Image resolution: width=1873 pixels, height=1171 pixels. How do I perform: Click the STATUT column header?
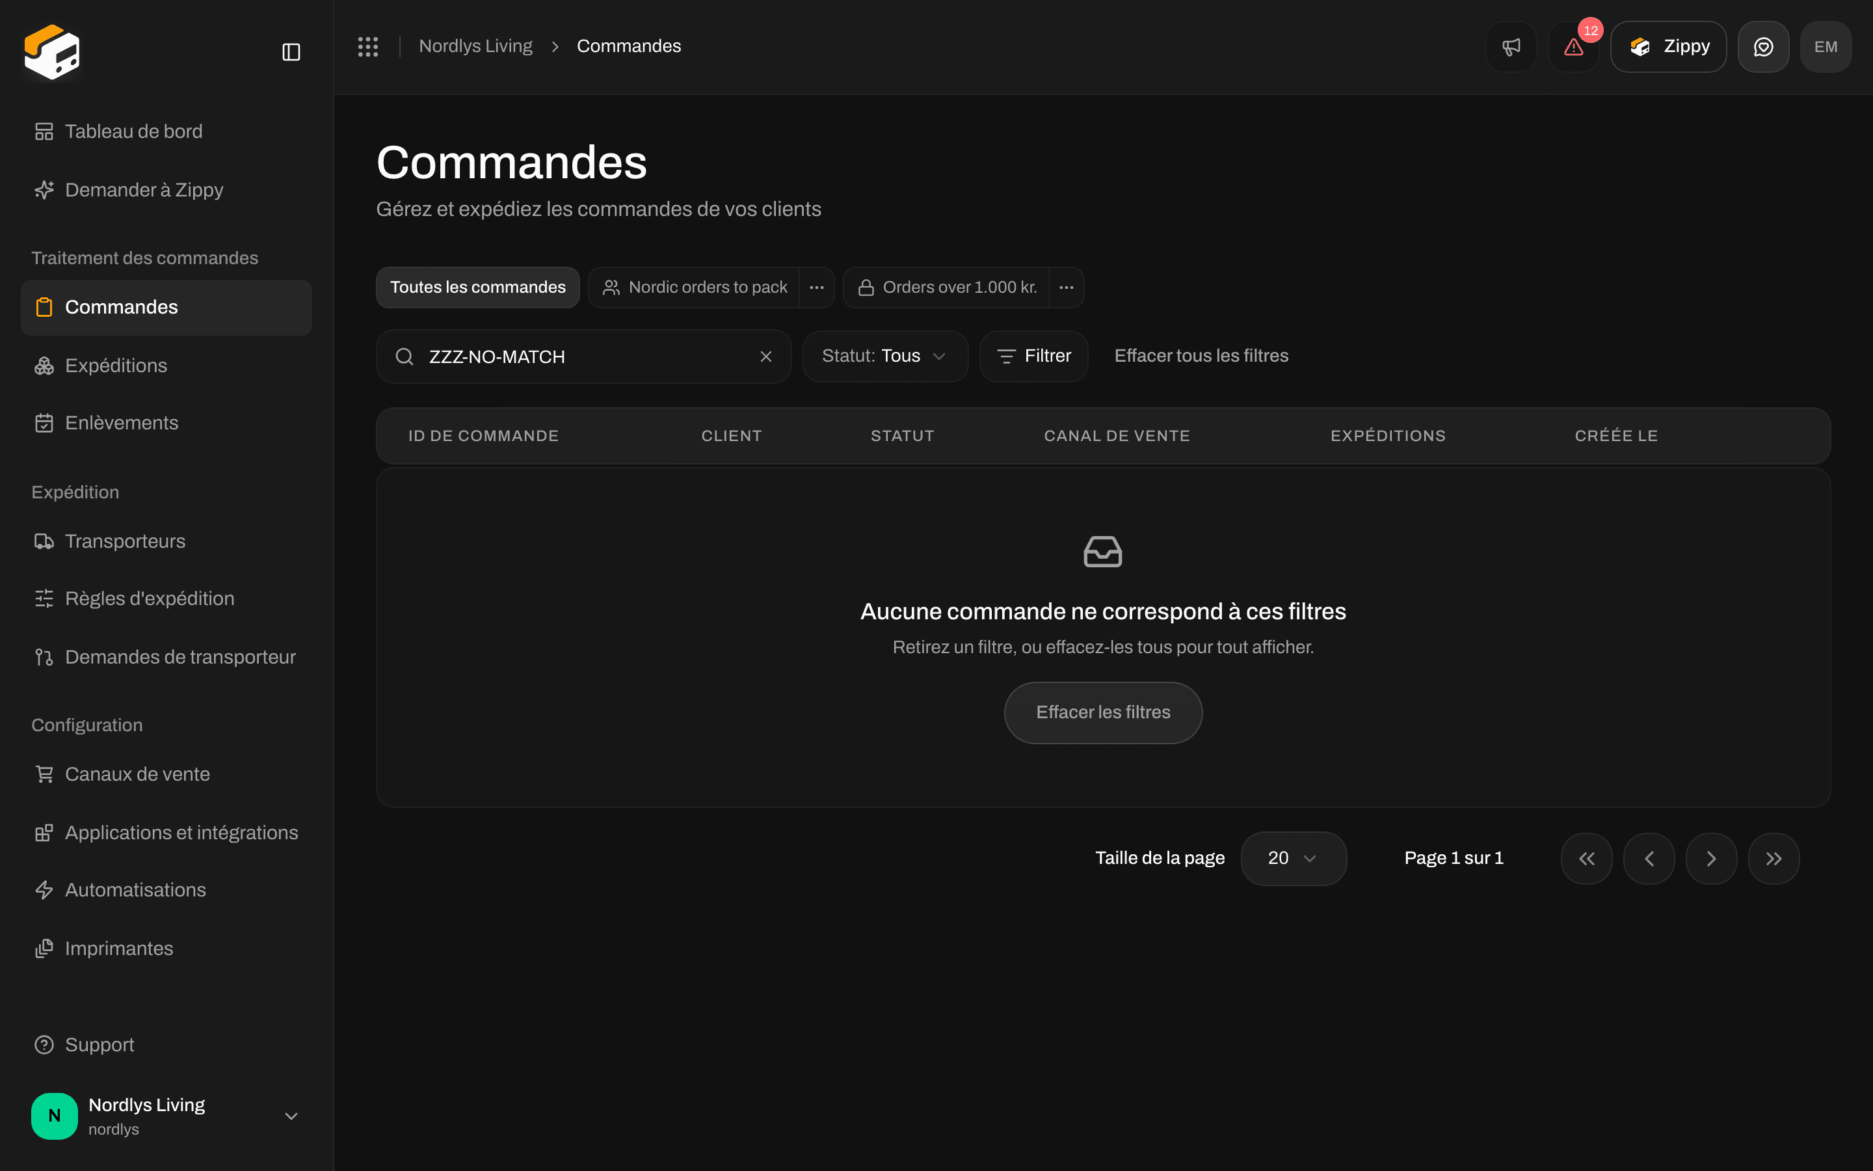(x=903, y=436)
